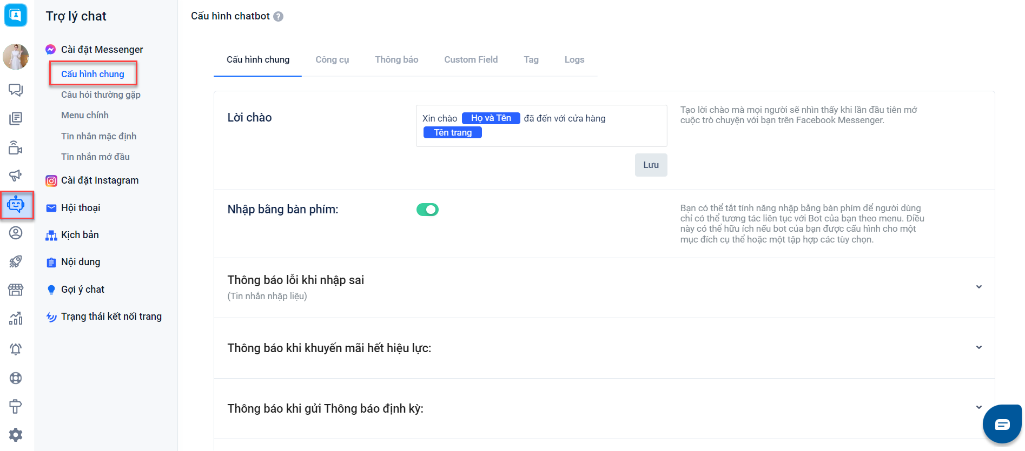This screenshot has width=1025, height=451.
Task: Switch to the Cấu hình chung tab
Action: click(x=258, y=59)
